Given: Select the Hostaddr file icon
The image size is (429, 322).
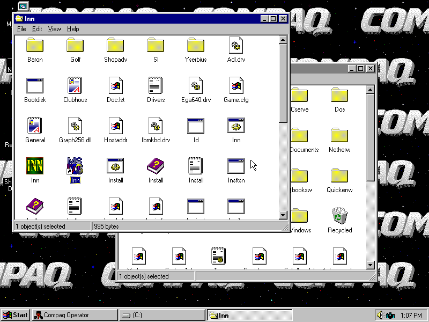Looking at the screenshot, I should pyautogui.click(x=115, y=126).
